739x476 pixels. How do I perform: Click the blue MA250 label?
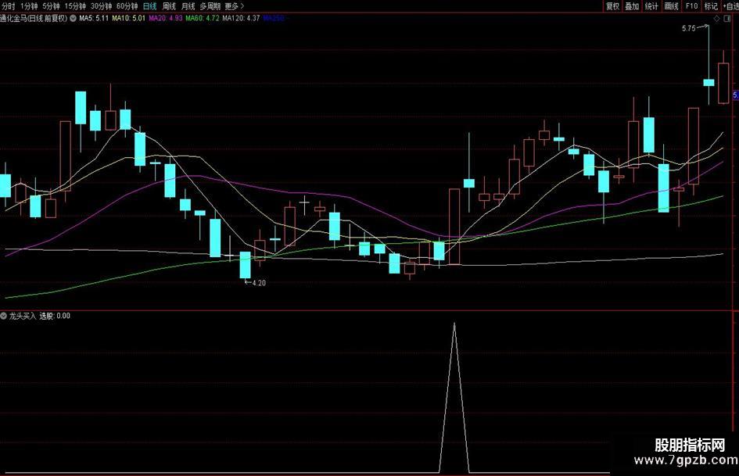point(274,19)
